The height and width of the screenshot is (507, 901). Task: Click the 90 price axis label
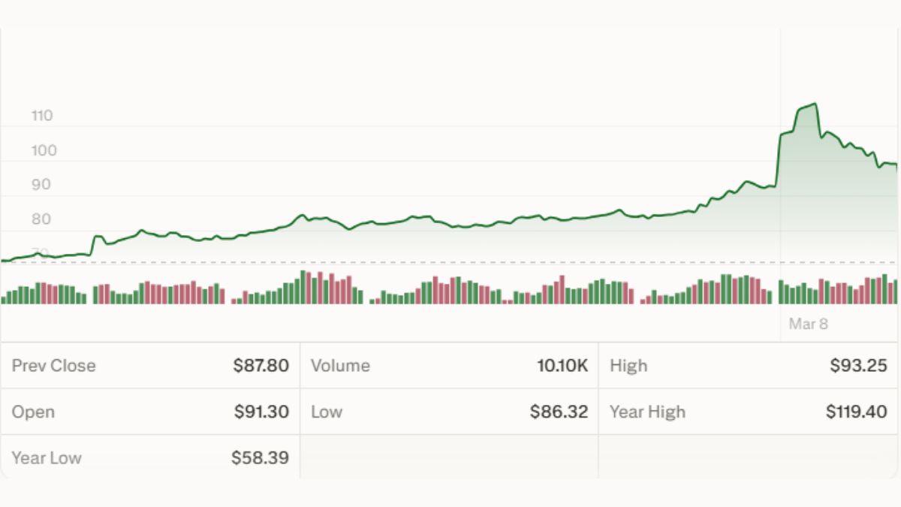tap(41, 185)
